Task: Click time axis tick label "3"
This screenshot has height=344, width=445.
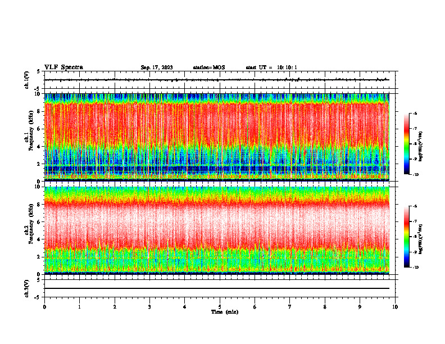Action: click(x=149, y=307)
